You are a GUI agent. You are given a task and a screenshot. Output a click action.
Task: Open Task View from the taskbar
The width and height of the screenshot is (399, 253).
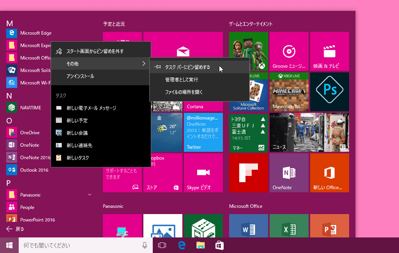click(x=162, y=245)
